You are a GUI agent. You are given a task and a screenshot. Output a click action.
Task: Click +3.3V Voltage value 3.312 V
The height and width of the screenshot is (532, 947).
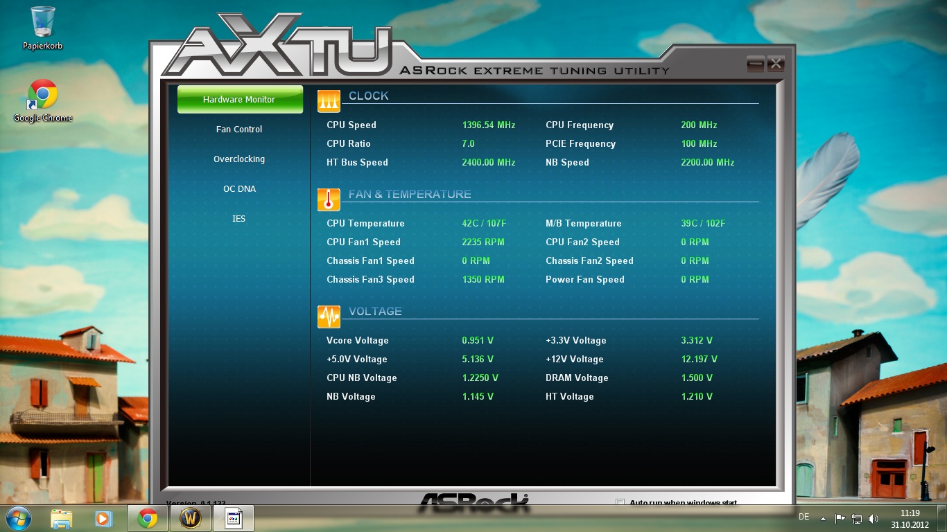tap(697, 340)
